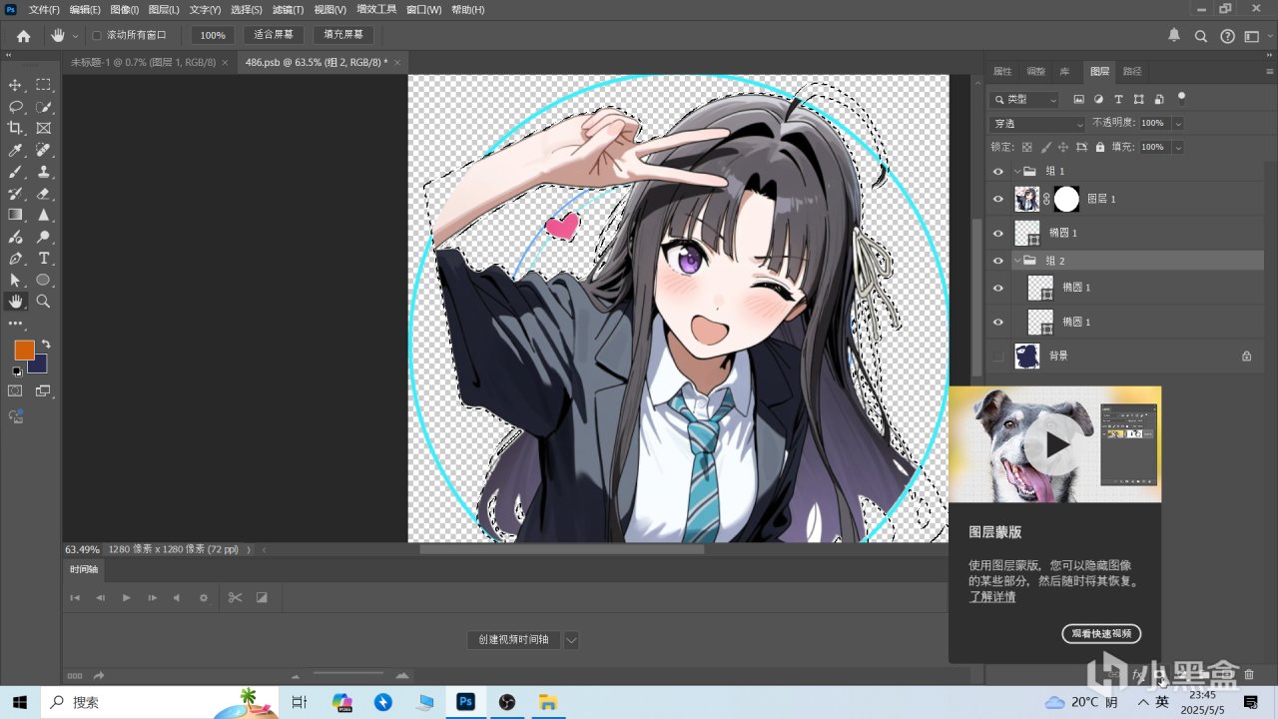Select the Eyedropper tool
1278x719 pixels.
click(x=15, y=150)
